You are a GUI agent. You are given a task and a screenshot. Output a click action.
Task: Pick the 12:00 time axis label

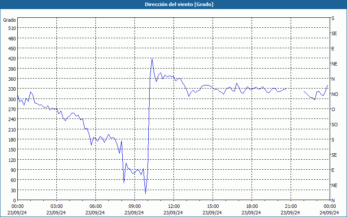[x=174, y=207]
